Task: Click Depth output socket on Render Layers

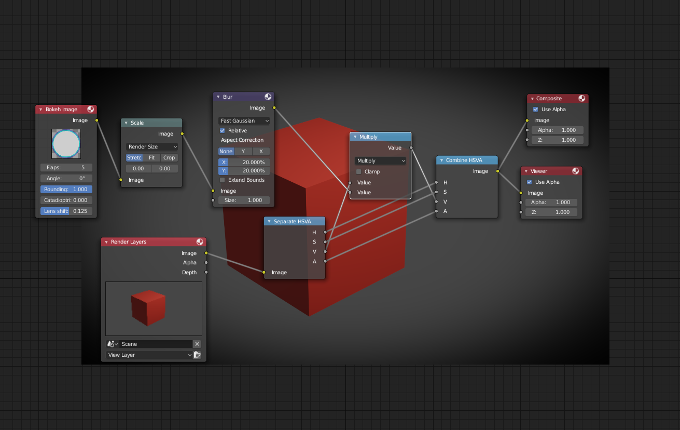Action: [x=206, y=272]
